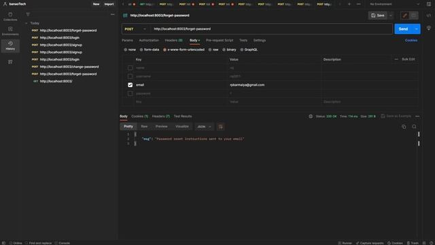
Task: Copy the response body with the copy icon
Action: pos(404,127)
